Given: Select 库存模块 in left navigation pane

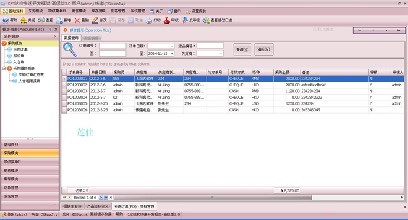Looking at the screenshot, I should pos(30,179).
